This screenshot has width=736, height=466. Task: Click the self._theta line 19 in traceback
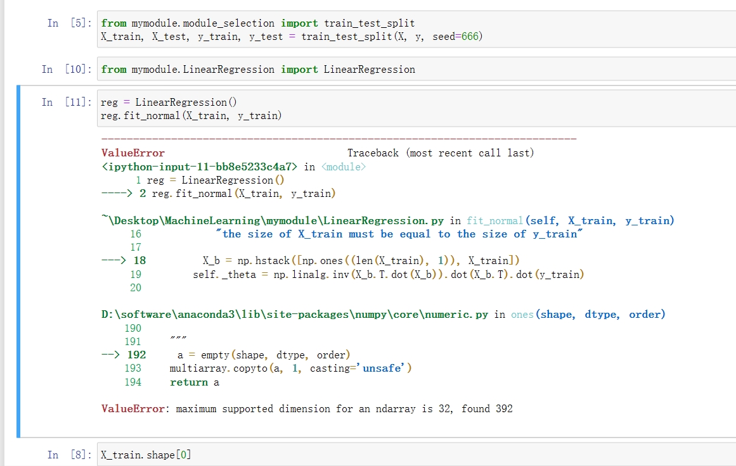(x=388, y=274)
